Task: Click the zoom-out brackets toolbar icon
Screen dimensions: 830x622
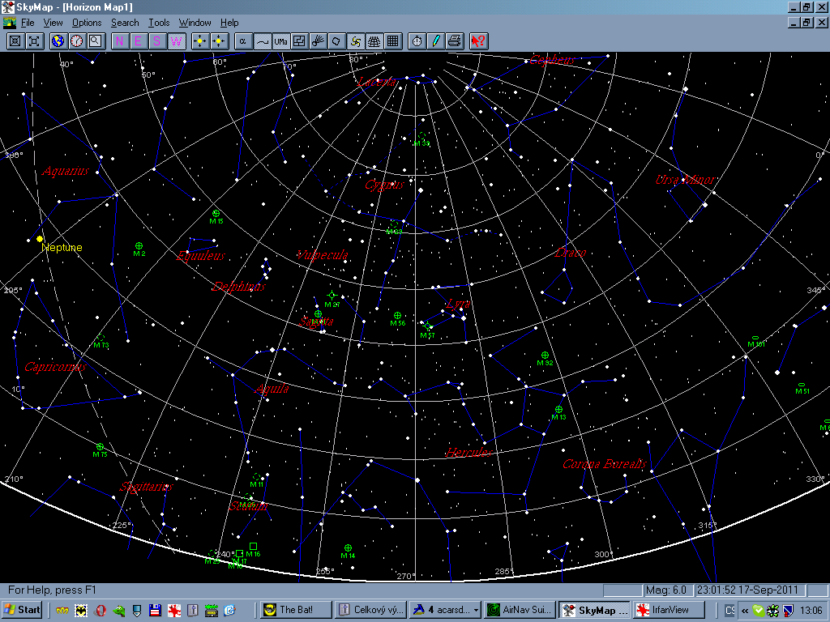Action: tap(34, 41)
